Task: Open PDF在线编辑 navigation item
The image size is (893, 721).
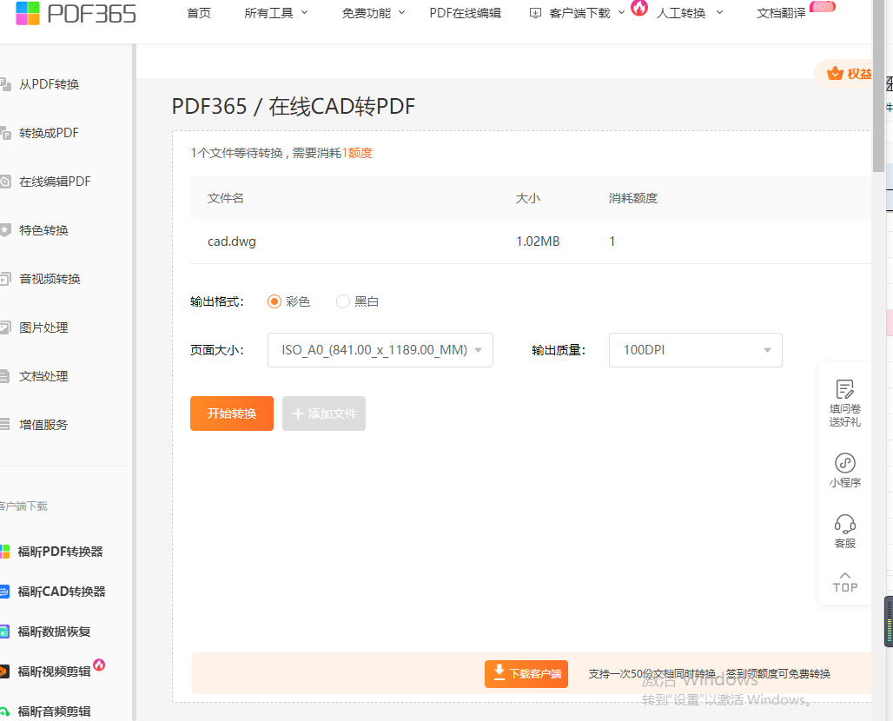Action: tap(466, 13)
